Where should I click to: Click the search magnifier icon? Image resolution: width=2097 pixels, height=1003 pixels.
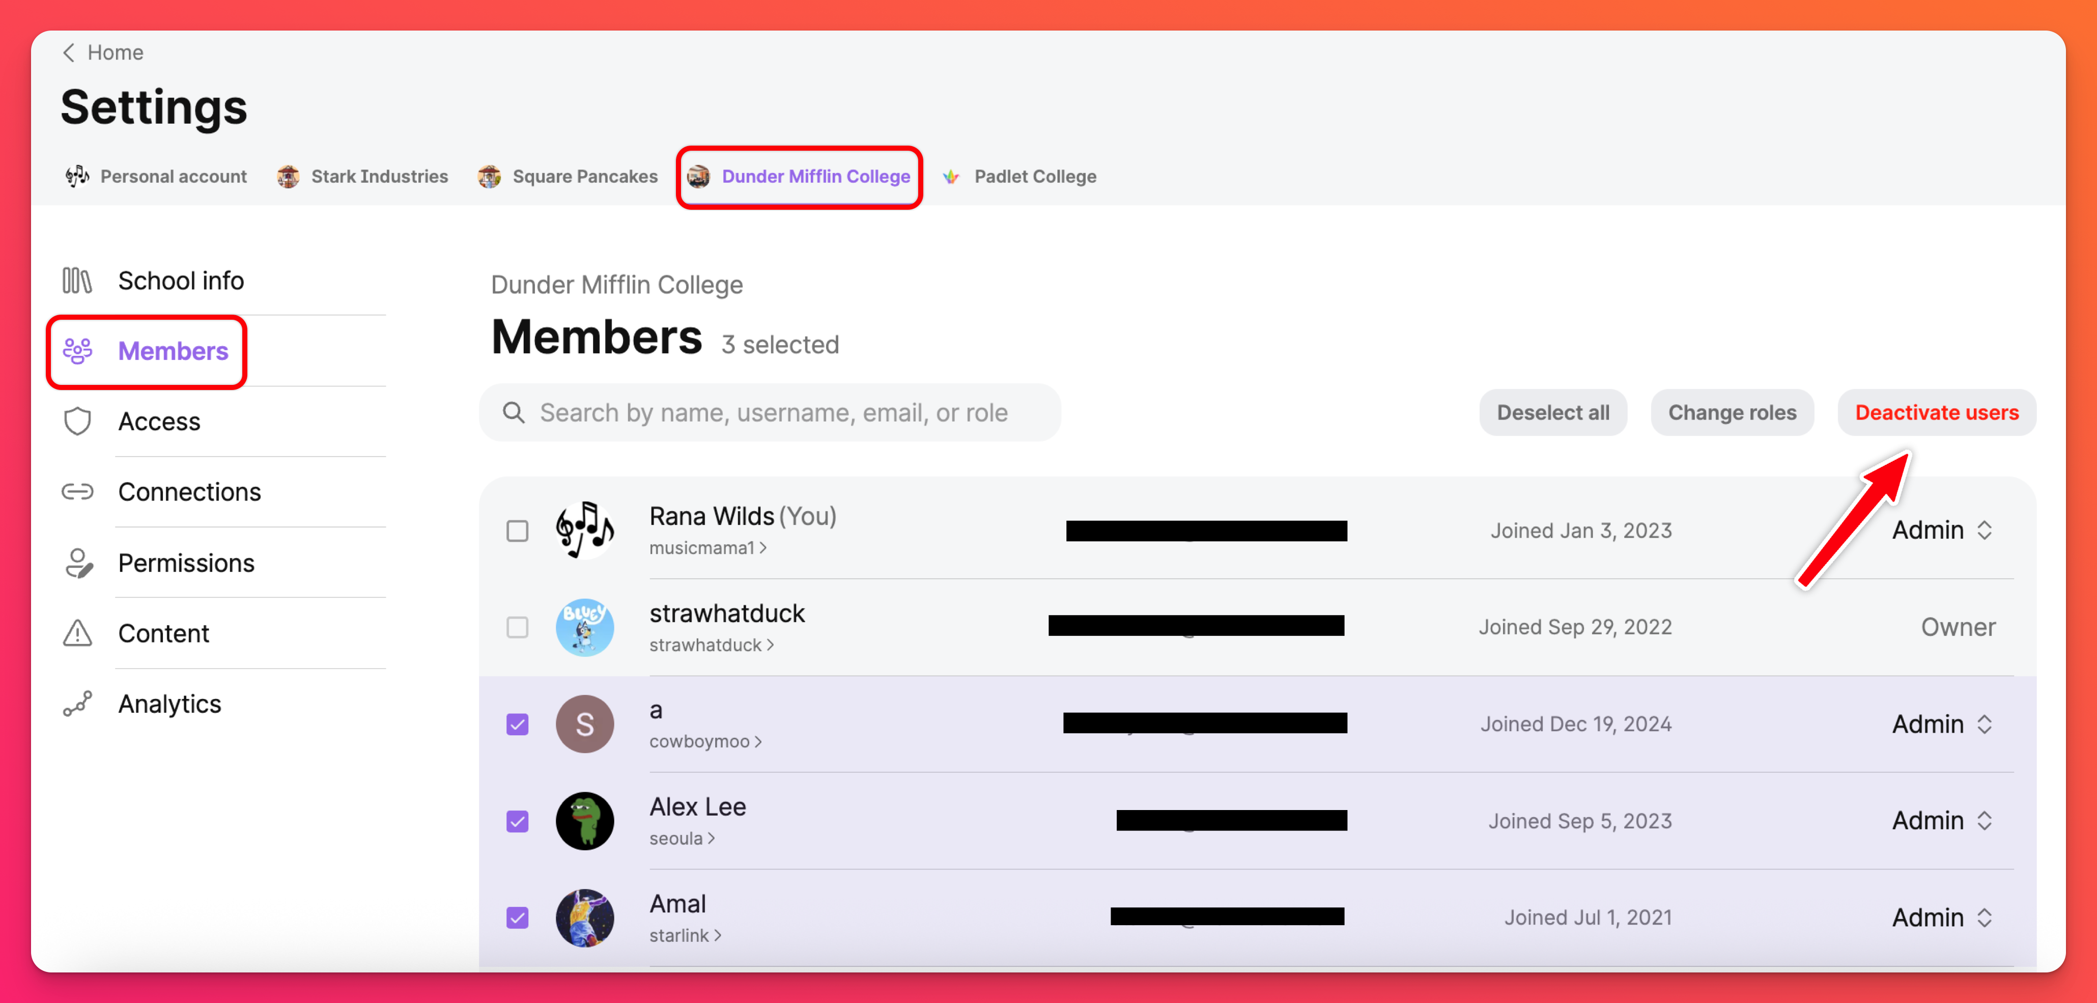coord(513,413)
